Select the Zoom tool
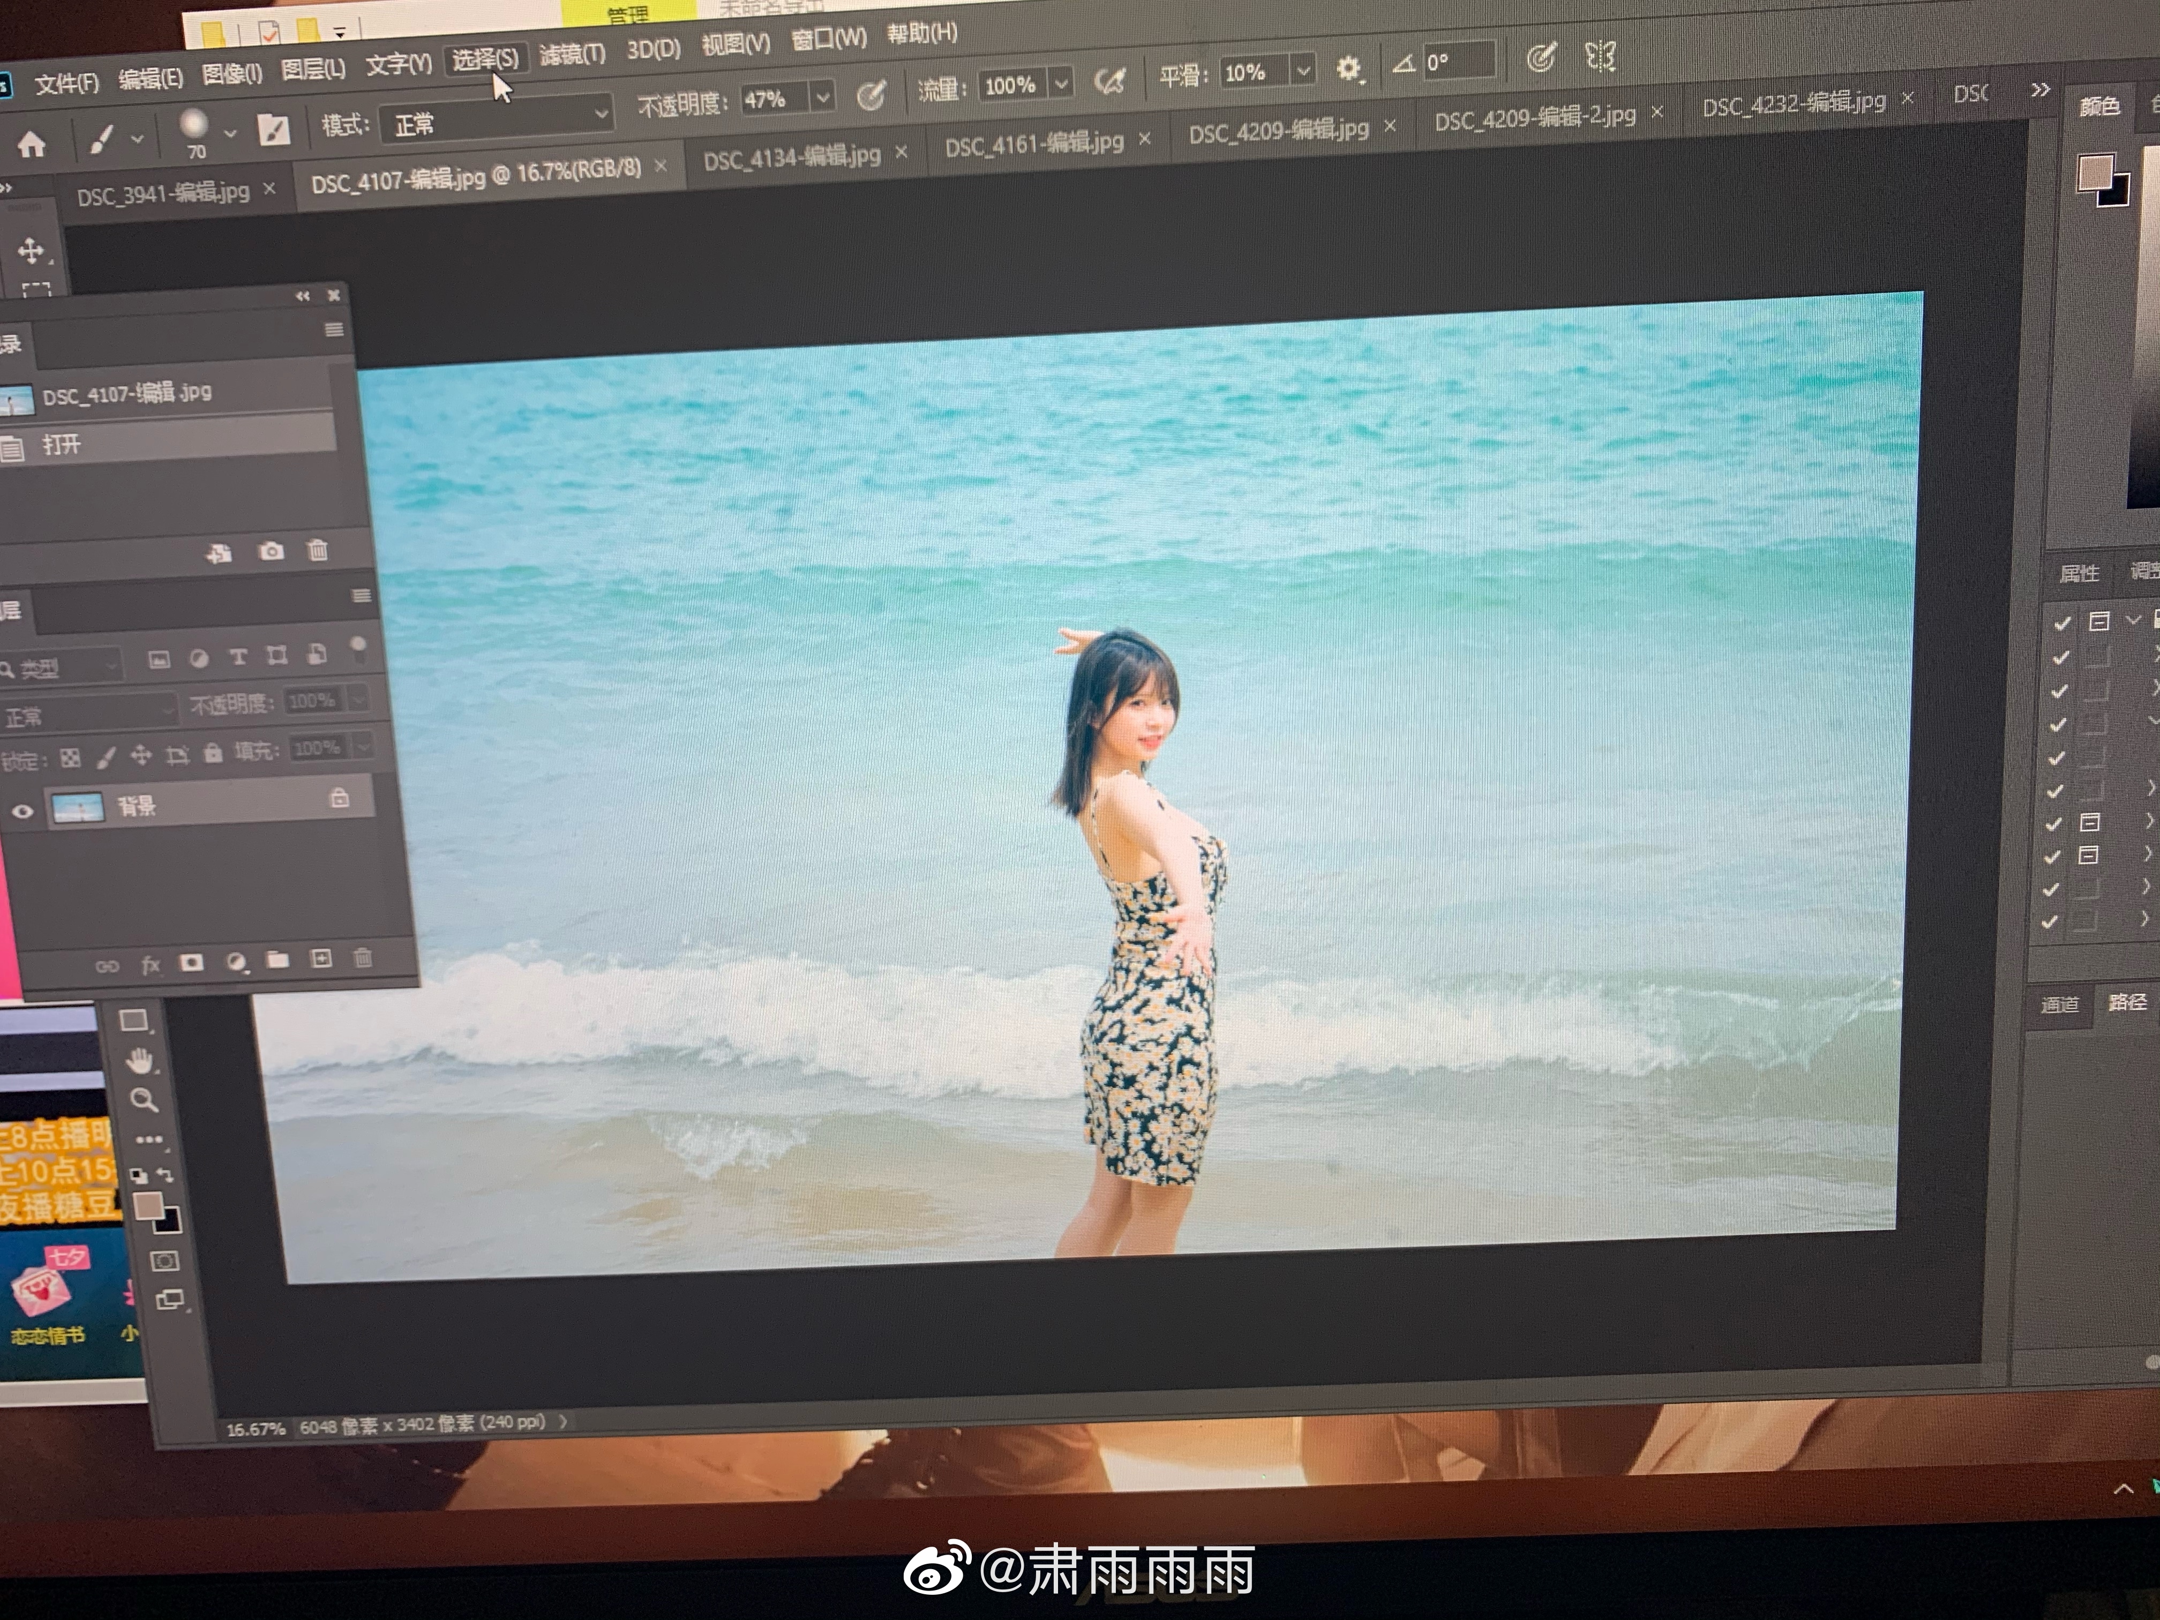The width and height of the screenshot is (2160, 1620). [145, 1100]
